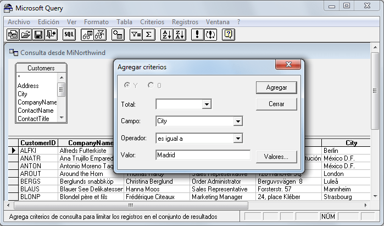Screen dimensions: 384x226
Task: Click the Help question mark icon
Action: (x=228, y=35)
